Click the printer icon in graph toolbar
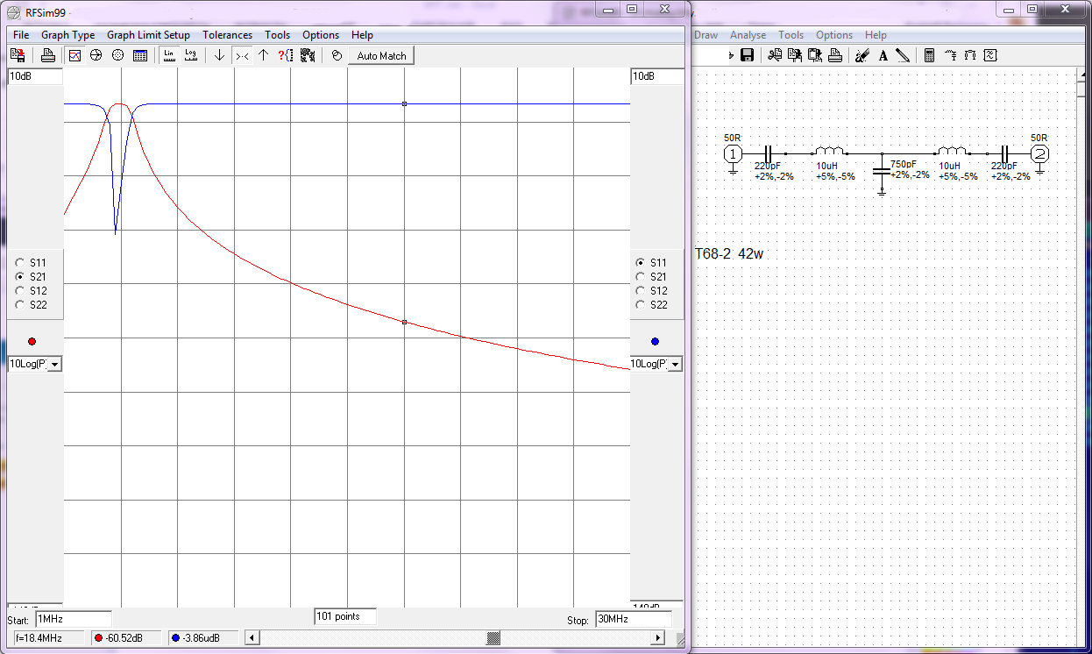Screen dimensions: 1092x654 click(48, 55)
